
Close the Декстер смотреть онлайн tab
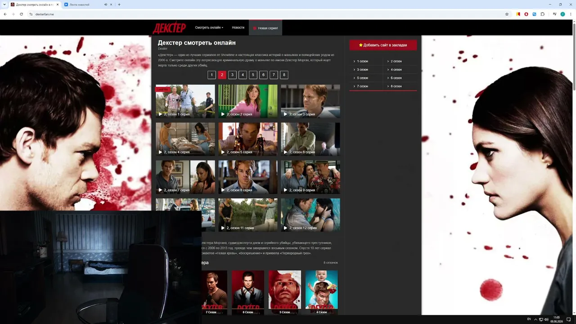[x=58, y=4]
